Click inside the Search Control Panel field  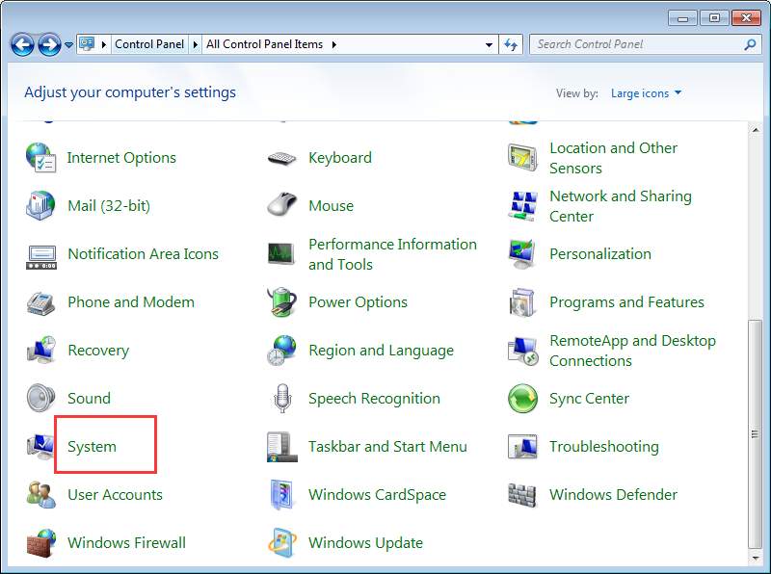point(636,43)
